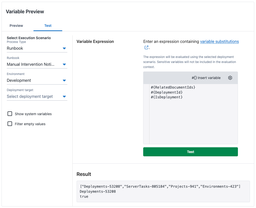The image size is (256, 208).
Task: Click the result array starting with Deployments-53208
Action: pos(160,186)
